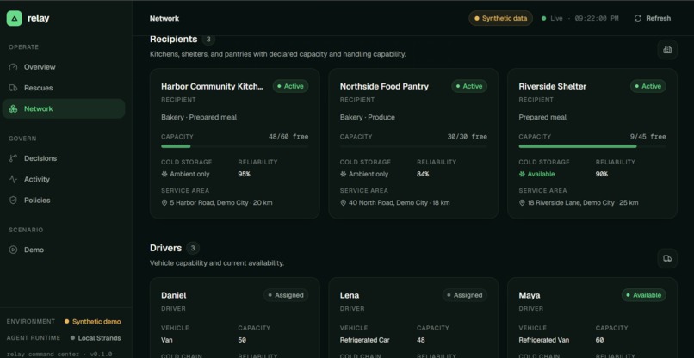Click the location pin beside 18 Riverside Lane
694x358 pixels.
pos(522,203)
